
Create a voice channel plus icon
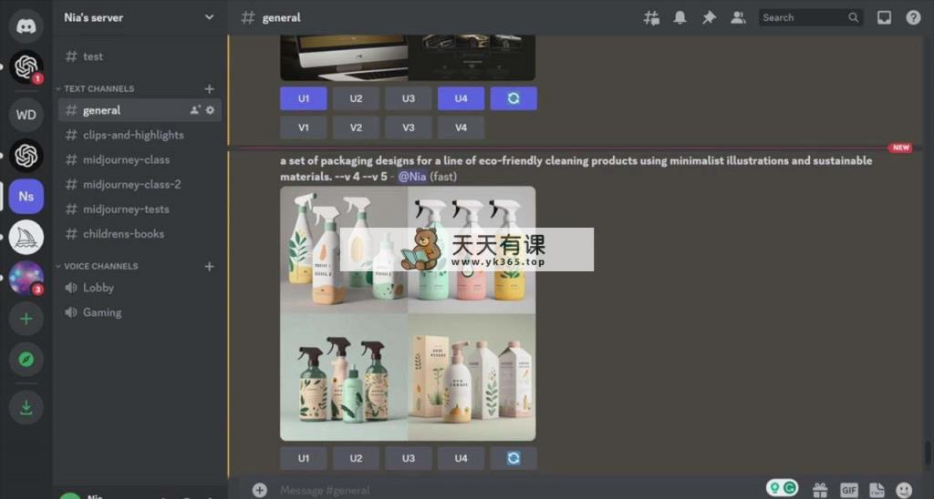(209, 266)
